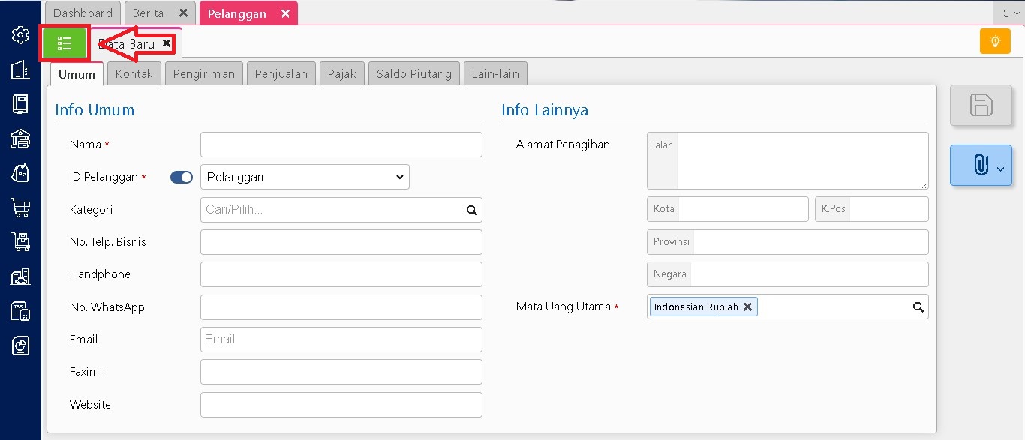
Task: Remove the Indonesian Rupiah currency tag
Action: [x=747, y=307]
